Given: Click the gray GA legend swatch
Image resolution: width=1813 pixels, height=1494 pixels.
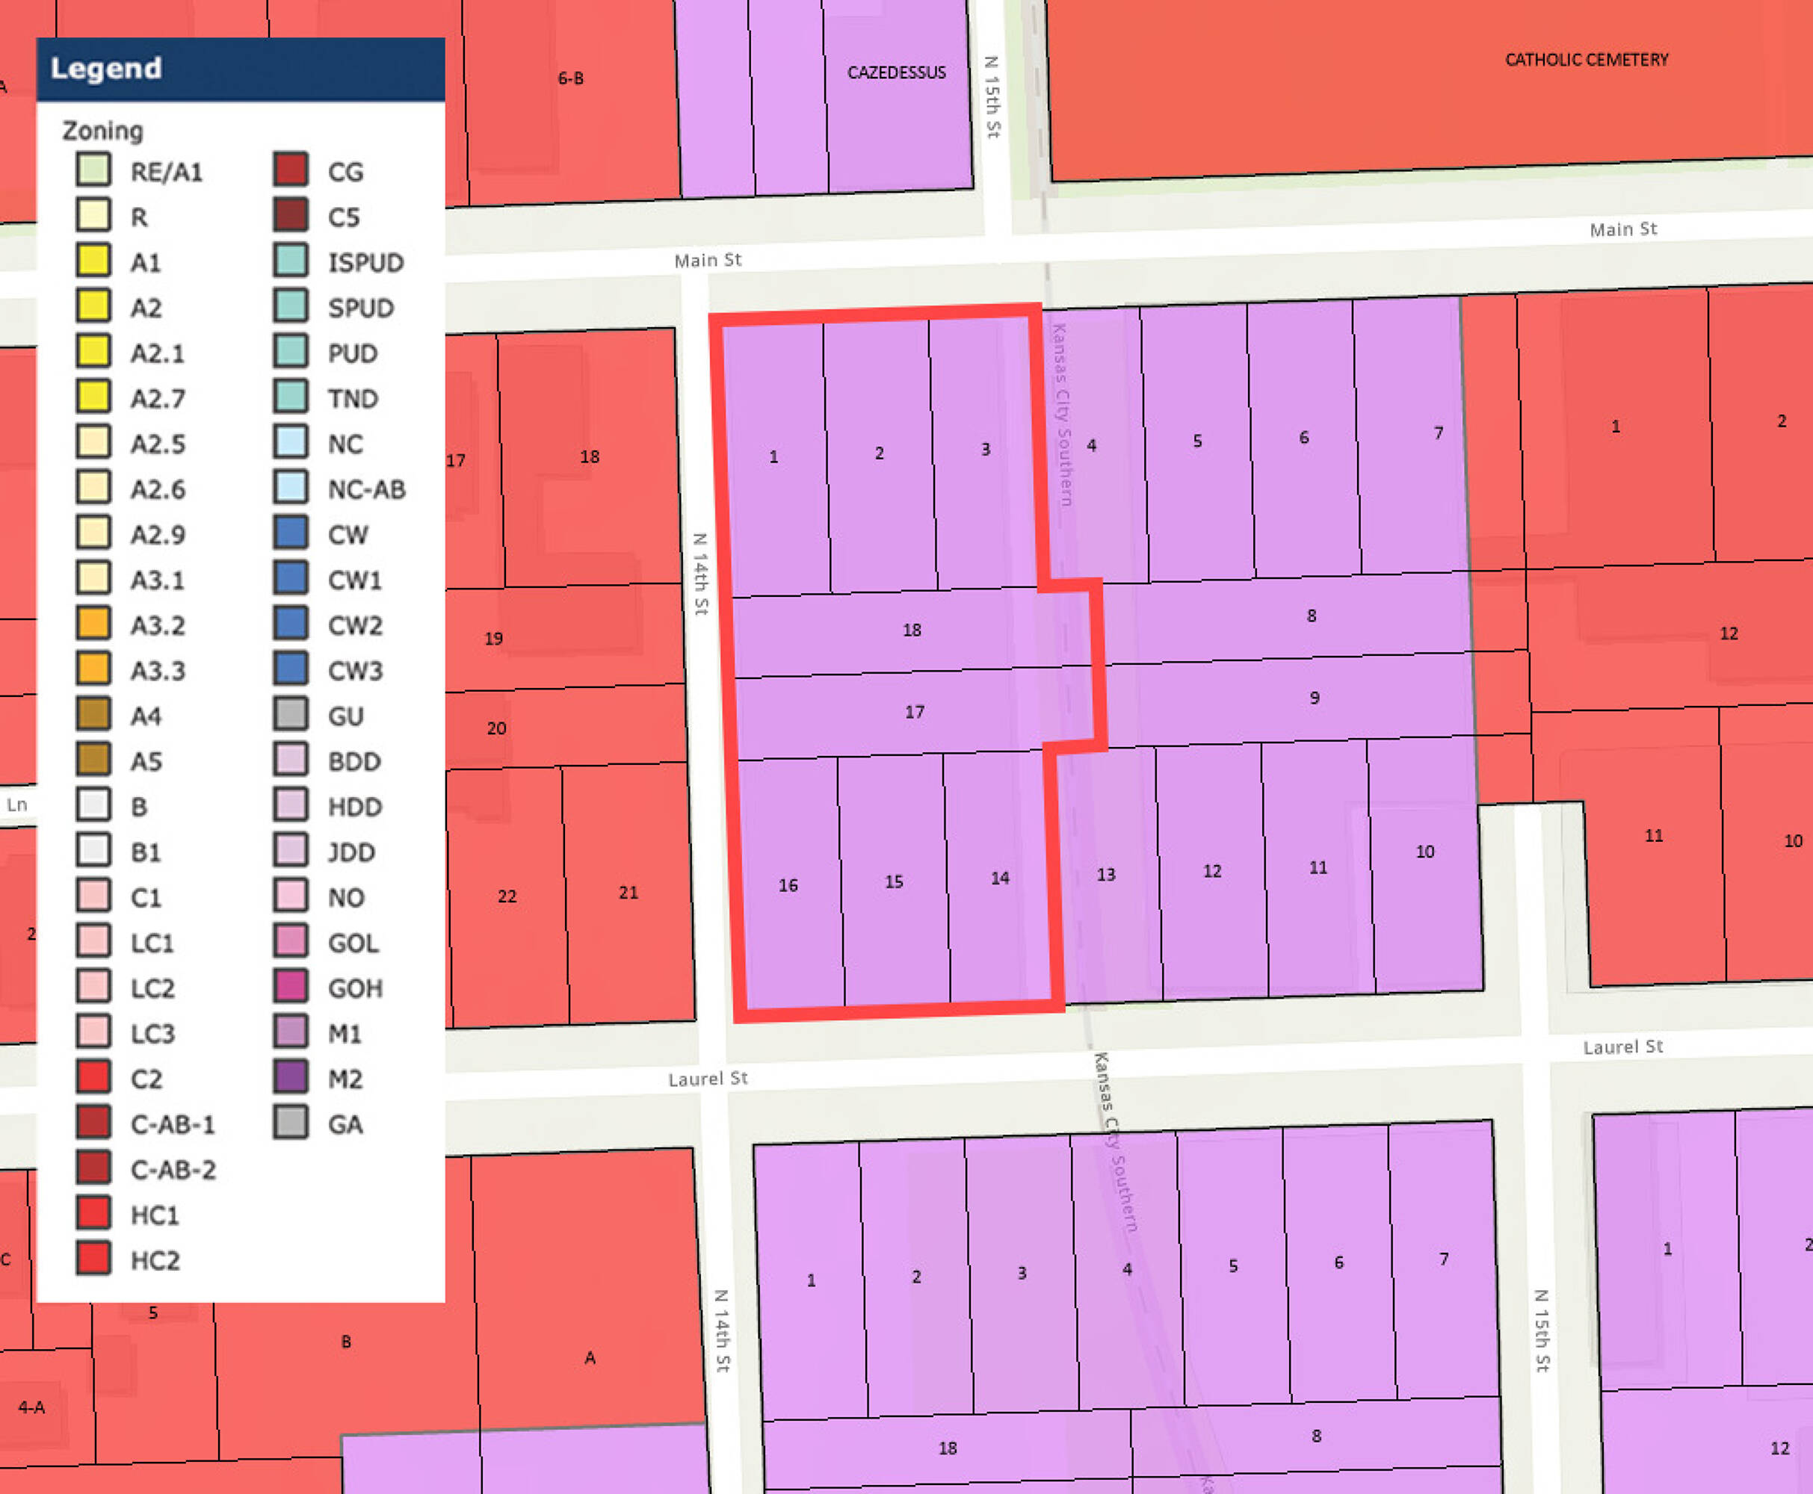Looking at the screenshot, I should (291, 1123).
